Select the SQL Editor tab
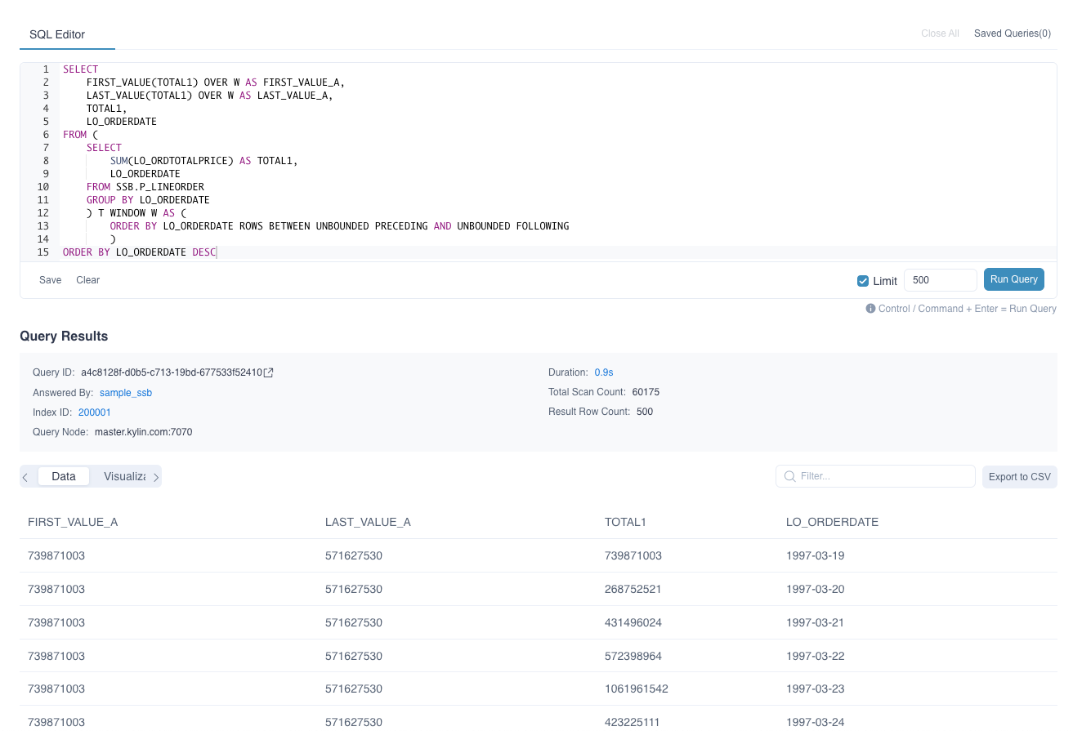This screenshot has height=731, width=1073. 57,34
